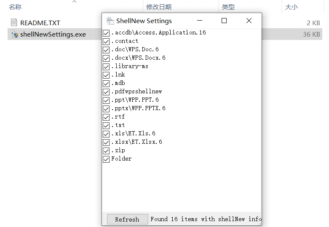This screenshot has width=329, height=227.
Task: Uncheck the .lnk checkbox
Action: (106, 75)
